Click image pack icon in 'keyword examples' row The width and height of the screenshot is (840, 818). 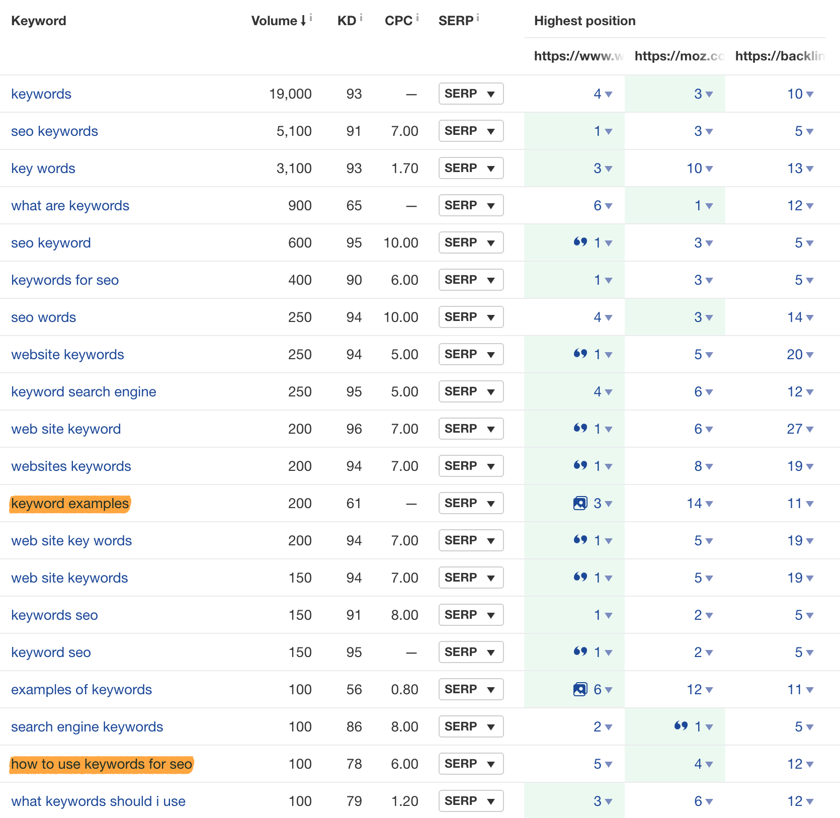coord(580,503)
